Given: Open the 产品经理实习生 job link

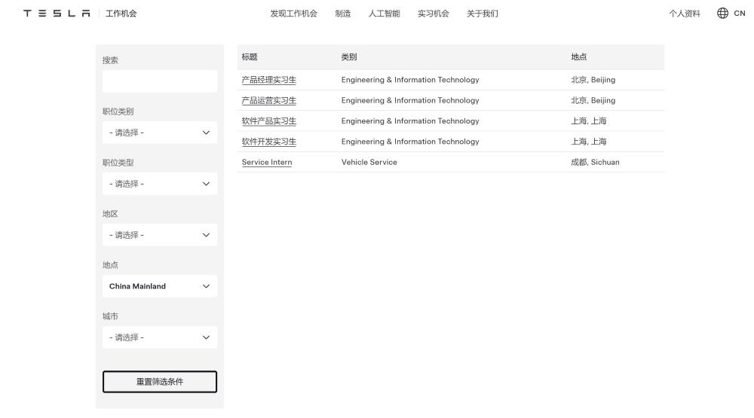Looking at the screenshot, I should tap(269, 80).
